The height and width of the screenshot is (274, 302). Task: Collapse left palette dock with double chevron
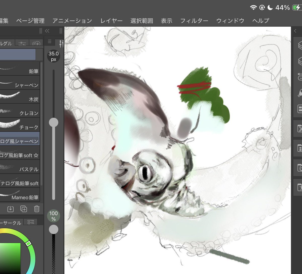click(47, 31)
